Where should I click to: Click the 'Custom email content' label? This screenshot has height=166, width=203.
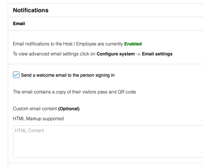click(x=35, y=109)
